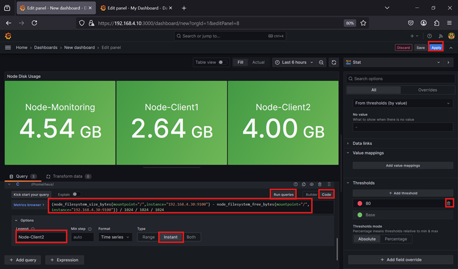Switch query editor to Code mode
This screenshot has width=458, height=269.
(326, 195)
